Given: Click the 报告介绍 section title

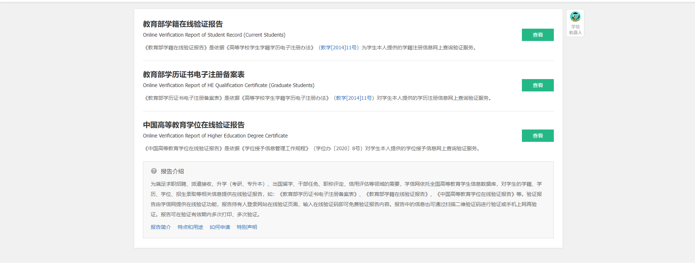Looking at the screenshot, I should point(172,171).
